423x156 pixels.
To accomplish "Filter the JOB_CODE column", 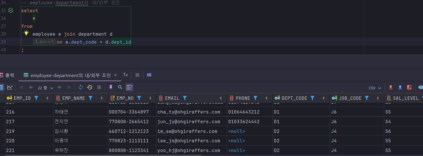I will pos(367,98).
